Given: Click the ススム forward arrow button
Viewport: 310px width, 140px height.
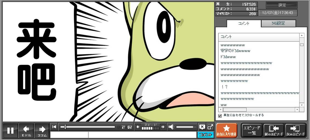Looking at the screenshot, I should click(42, 131).
